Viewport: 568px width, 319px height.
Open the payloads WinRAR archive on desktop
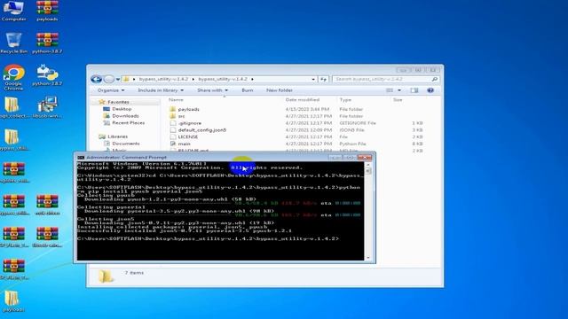coord(47,11)
